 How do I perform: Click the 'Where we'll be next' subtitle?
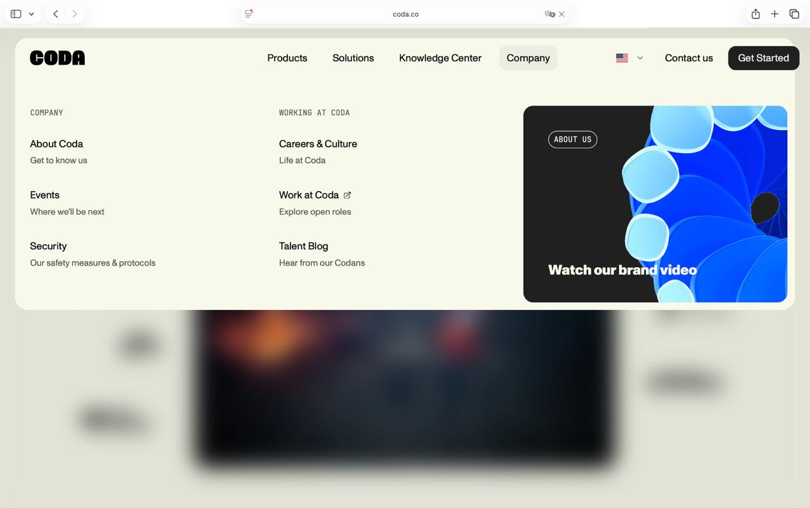[67, 211]
